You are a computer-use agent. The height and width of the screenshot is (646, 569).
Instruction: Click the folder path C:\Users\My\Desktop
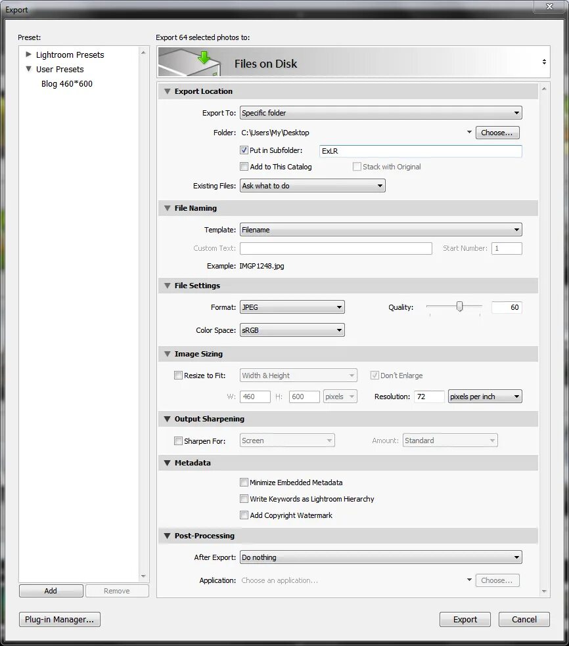pyautogui.click(x=275, y=133)
